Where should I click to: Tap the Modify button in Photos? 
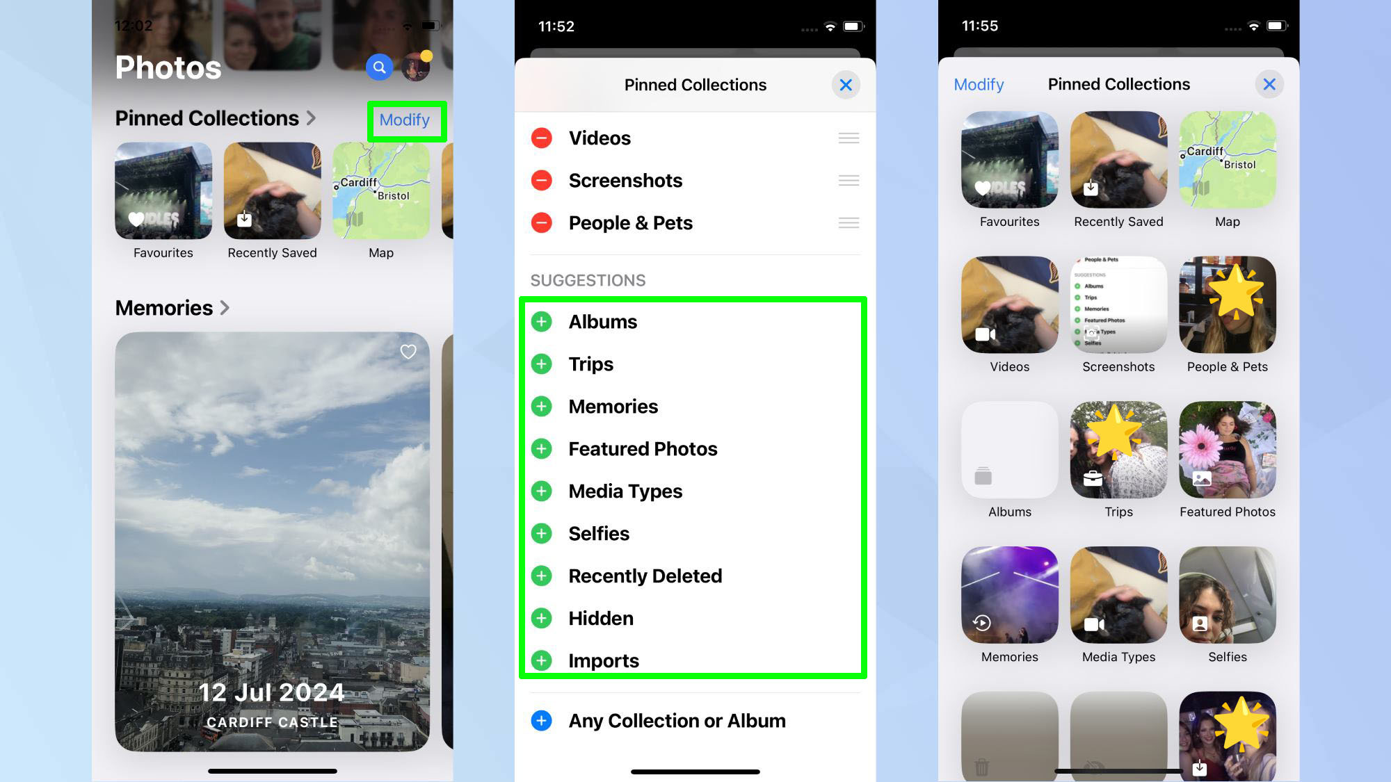[405, 120]
